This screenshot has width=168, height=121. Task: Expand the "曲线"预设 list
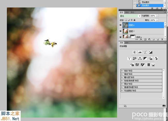coord(122,74)
